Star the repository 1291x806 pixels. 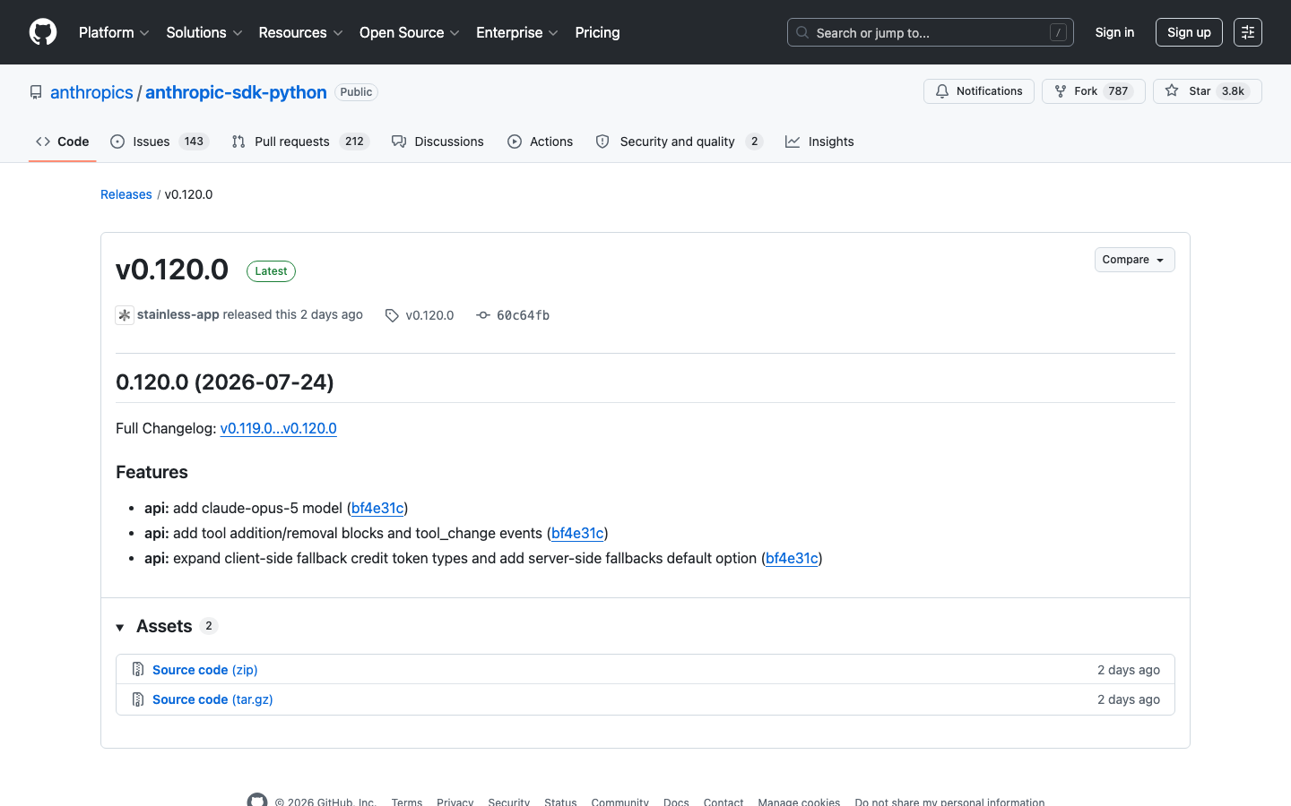pos(1208,91)
